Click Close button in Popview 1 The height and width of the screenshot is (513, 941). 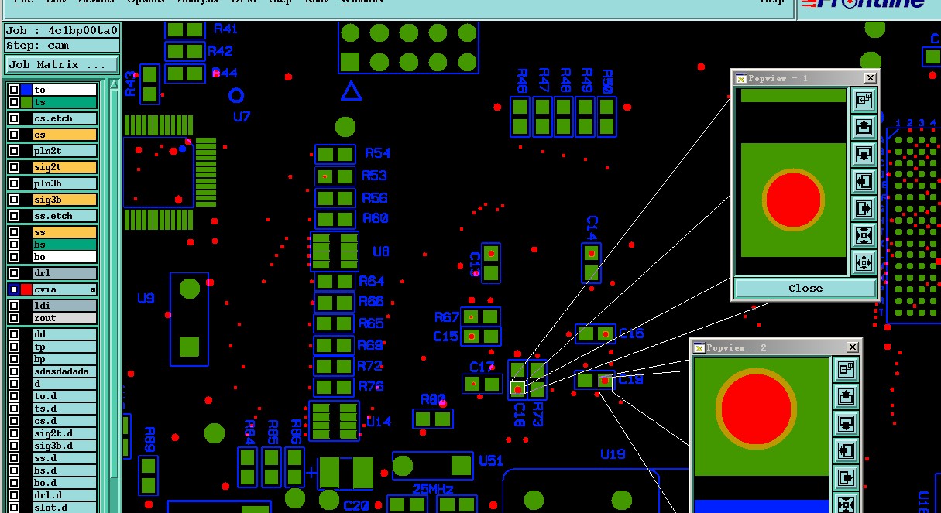click(x=805, y=288)
